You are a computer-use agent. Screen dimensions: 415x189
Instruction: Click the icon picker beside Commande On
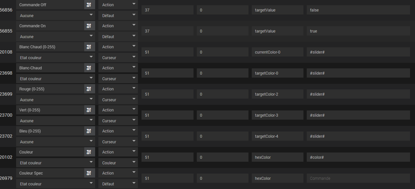pos(90,26)
